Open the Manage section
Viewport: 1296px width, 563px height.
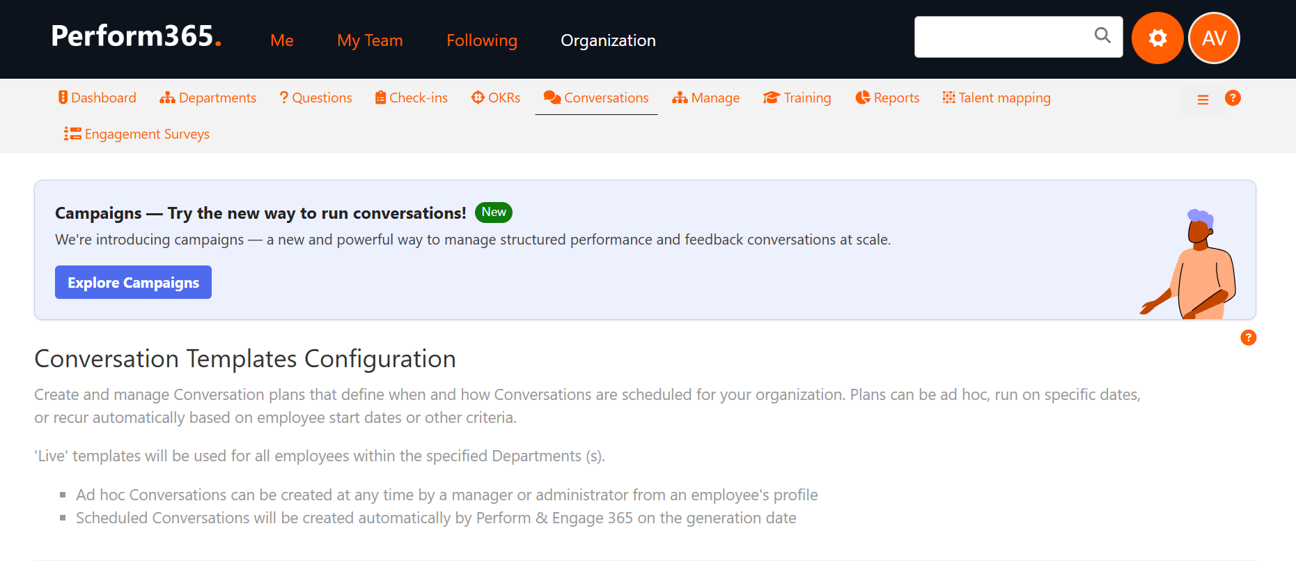705,98
